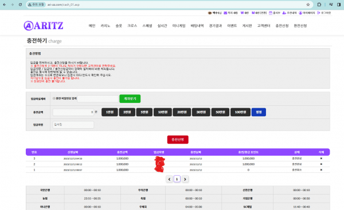Open the 충전신청 menu item

coord(282,26)
